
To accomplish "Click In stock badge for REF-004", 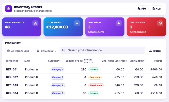I will pyautogui.click(x=94, y=93).
